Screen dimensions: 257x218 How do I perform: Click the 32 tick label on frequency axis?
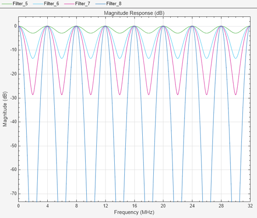click(x=250, y=206)
